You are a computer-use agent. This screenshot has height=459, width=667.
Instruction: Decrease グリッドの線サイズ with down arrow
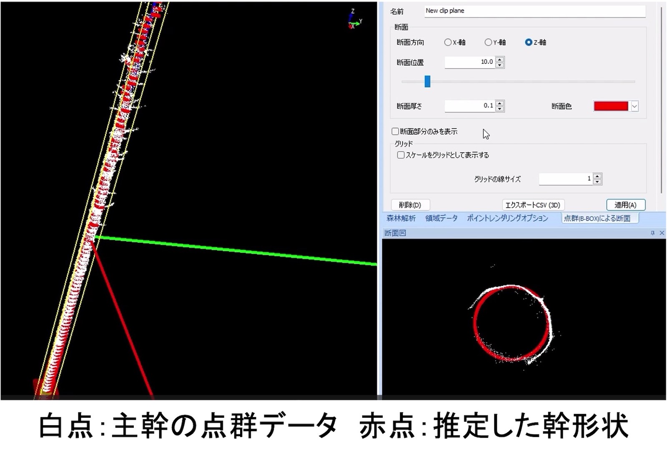tap(597, 182)
